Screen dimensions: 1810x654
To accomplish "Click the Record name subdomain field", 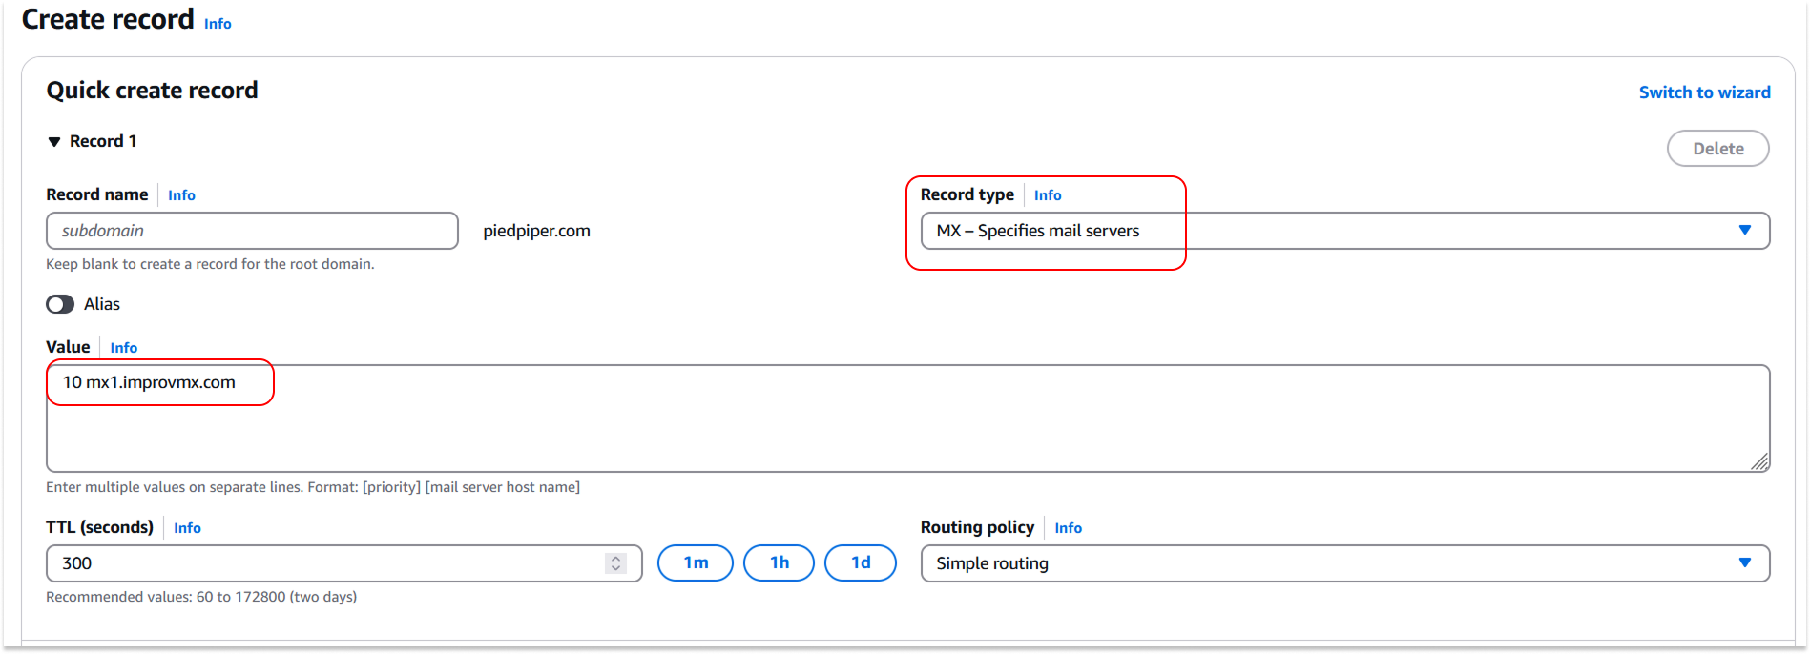I will pos(252,231).
